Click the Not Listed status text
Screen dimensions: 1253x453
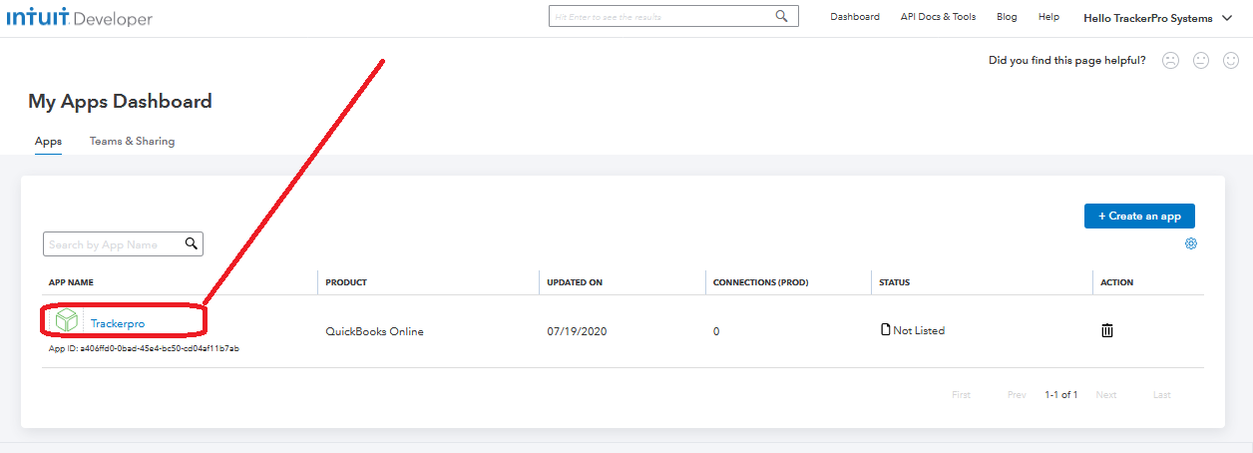tap(919, 330)
